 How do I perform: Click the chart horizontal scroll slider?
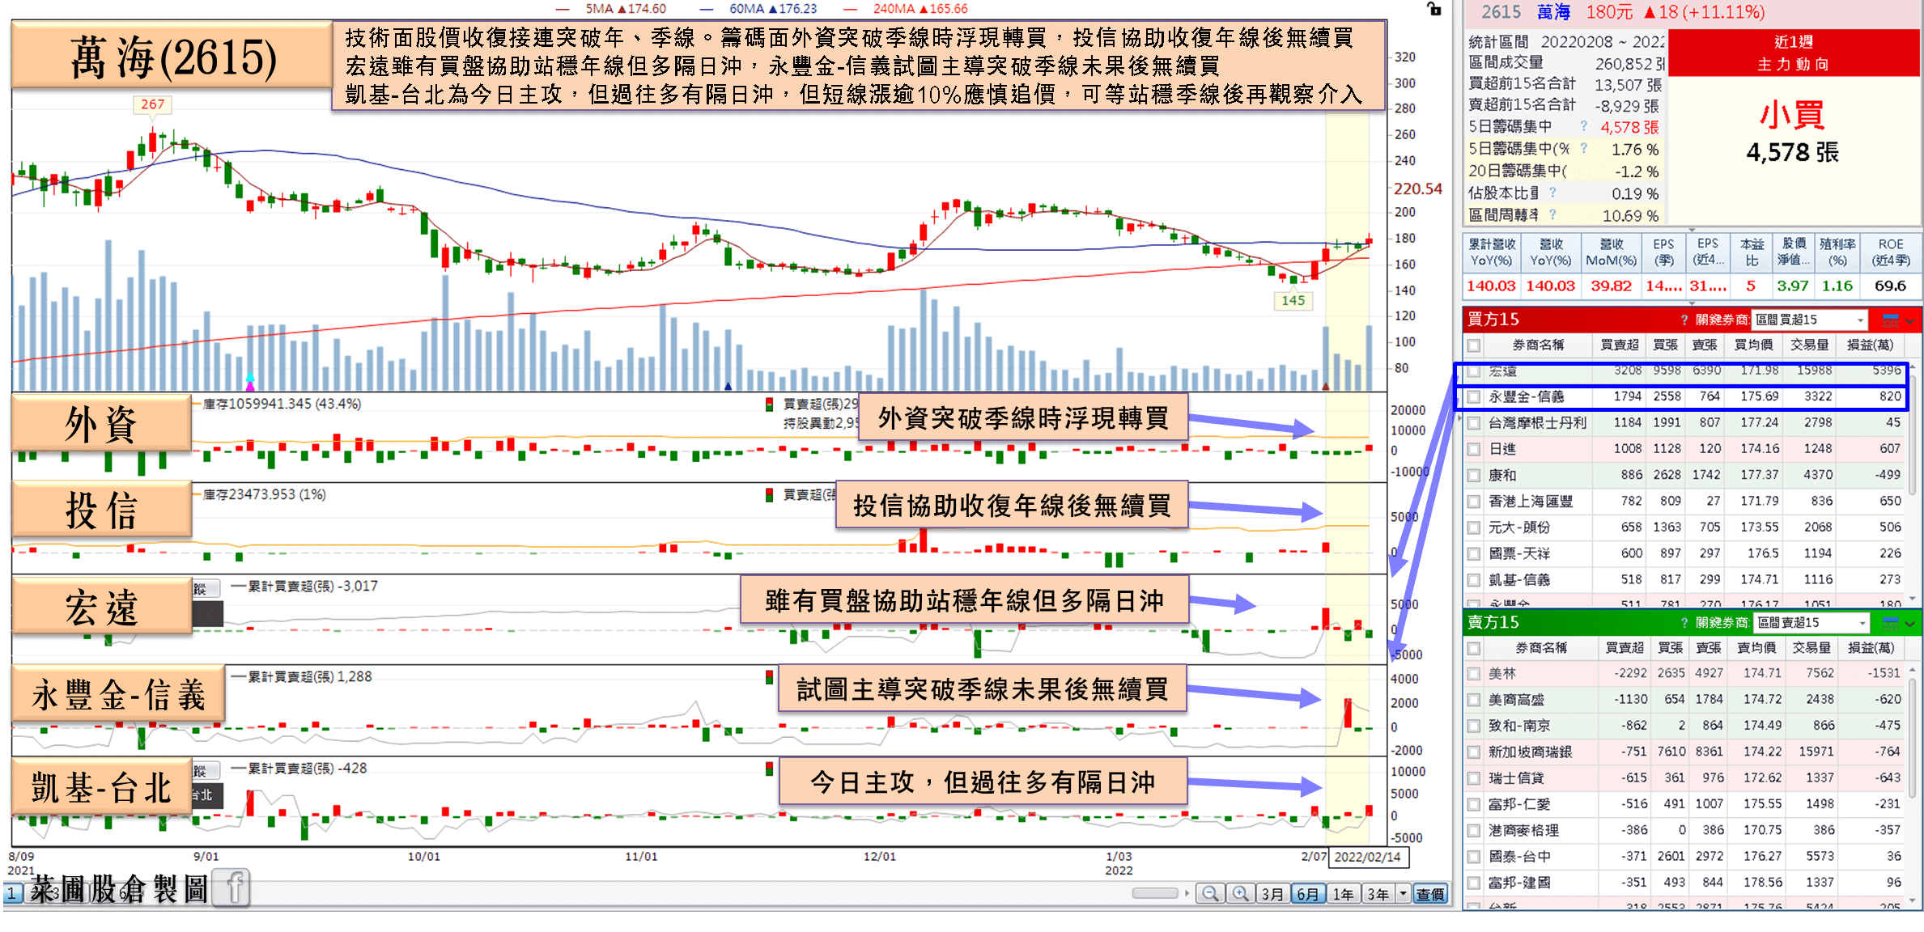(1155, 893)
